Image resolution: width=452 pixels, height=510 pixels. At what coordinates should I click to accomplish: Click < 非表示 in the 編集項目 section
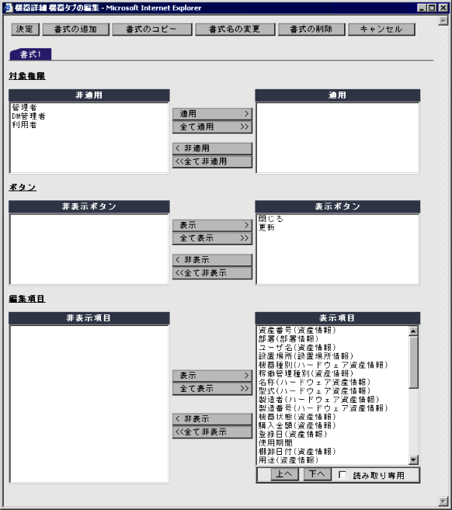(x=212, y=419)
